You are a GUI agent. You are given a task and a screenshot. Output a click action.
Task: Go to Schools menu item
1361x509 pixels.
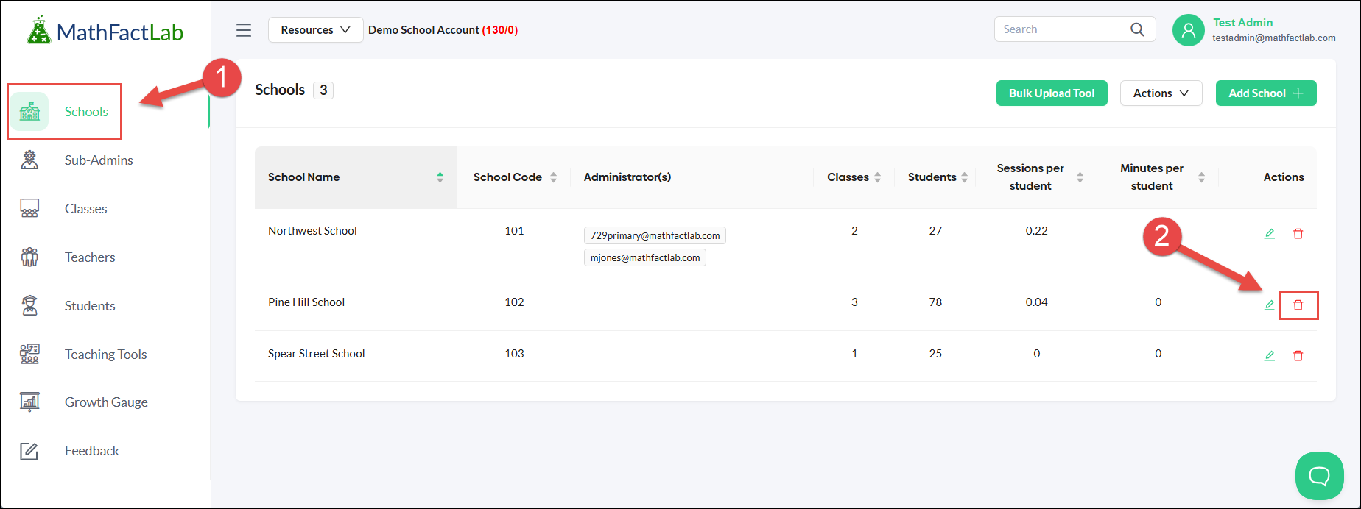(x=86, y=112)
